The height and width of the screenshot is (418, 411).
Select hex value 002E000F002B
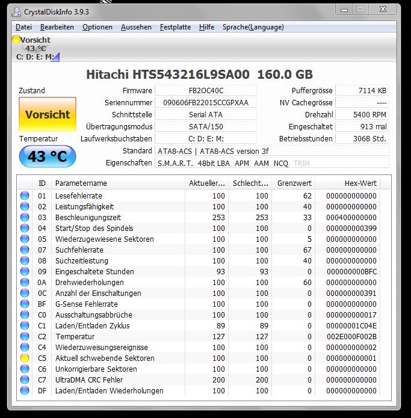pos(351,337)
